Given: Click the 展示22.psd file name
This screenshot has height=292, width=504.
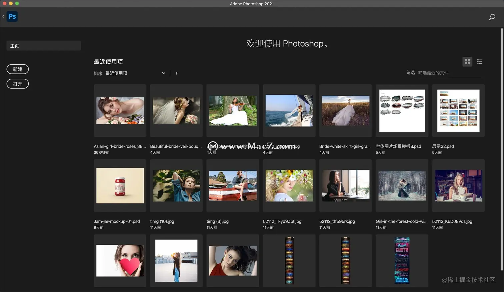Looking at the screenshot, I should [443, 146].
